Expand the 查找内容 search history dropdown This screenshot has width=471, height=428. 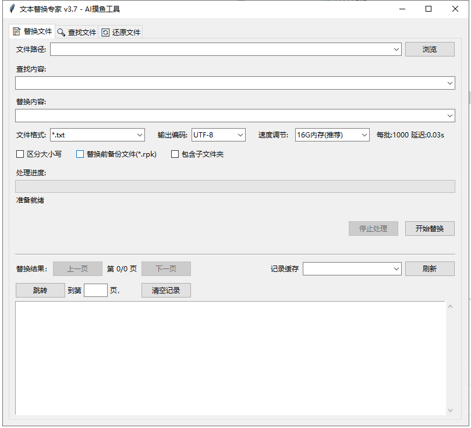tap(449, 83)
